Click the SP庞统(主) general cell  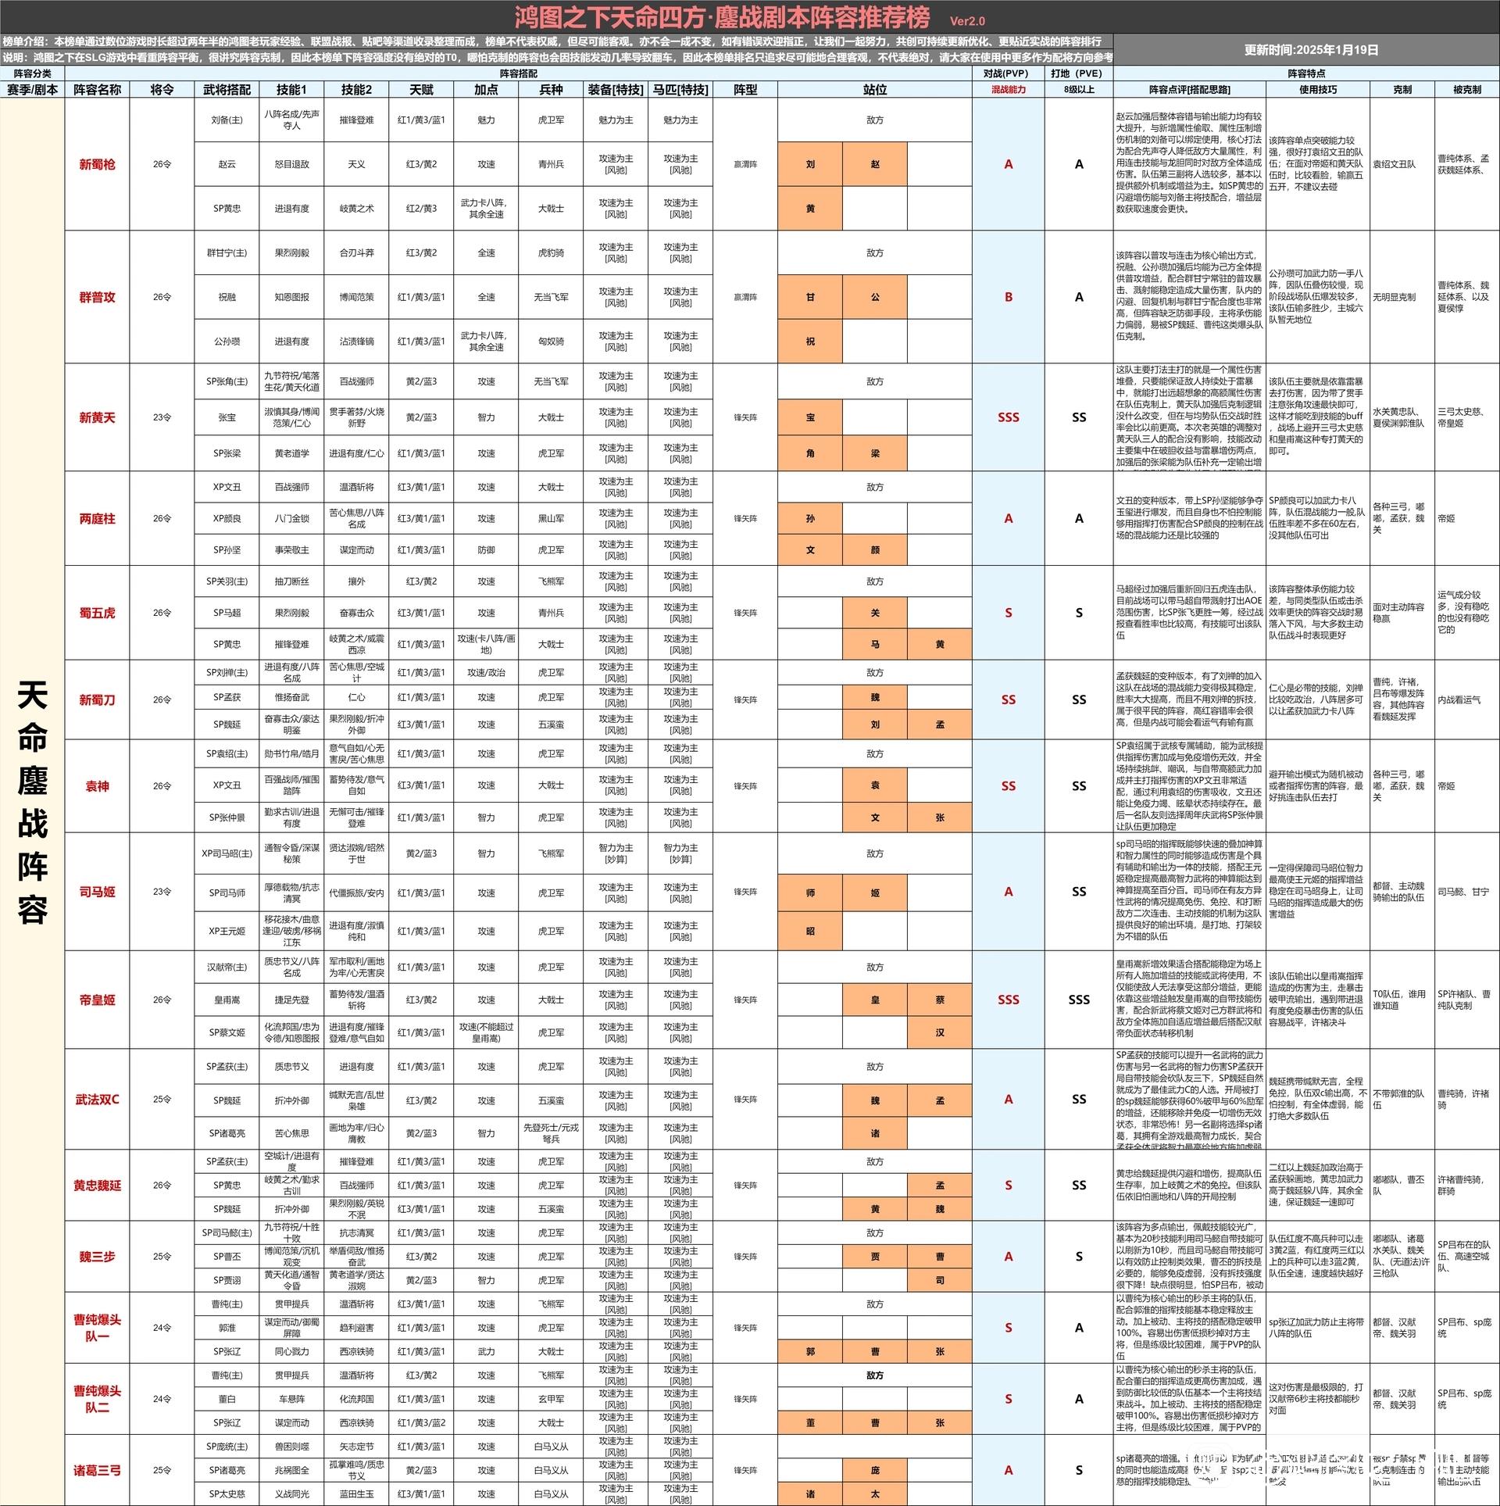pos(227,1446)
